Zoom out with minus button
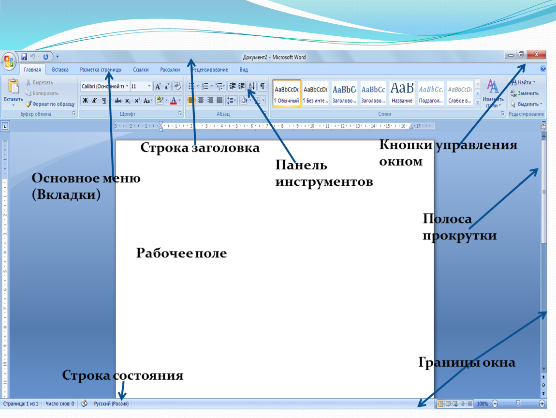Screen dimensions: 556x418 click(495, 403)
